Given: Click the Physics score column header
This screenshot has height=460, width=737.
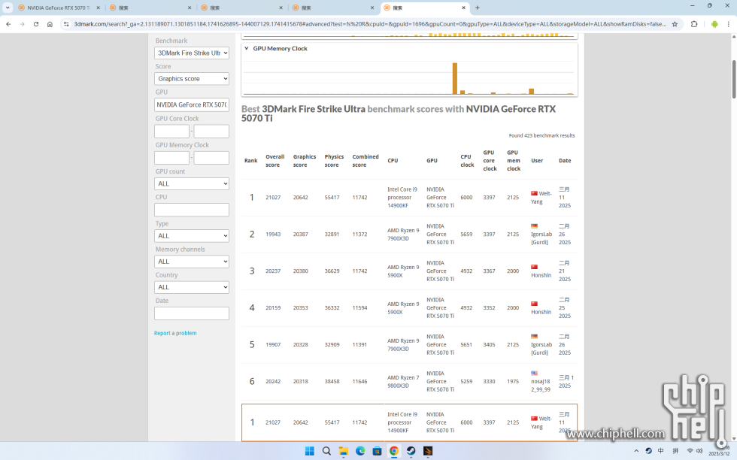Looking at the screenshot, I should 334,161.
